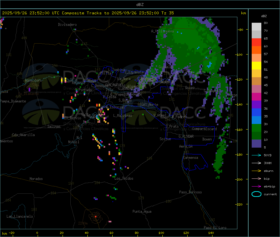The image size is (280, 237).
Task: Click the 'dBZ' title at top
Action: coord(140,5)
